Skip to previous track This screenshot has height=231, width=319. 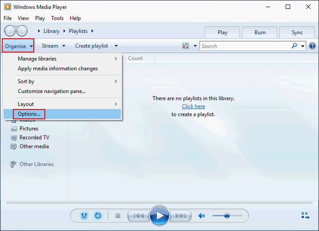[x=139, y=215]
